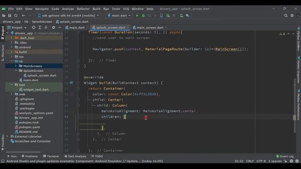Screen dimensions: 301x169
Task: Click the CRLF line separator indicator
Action: [x=250, y=161]
